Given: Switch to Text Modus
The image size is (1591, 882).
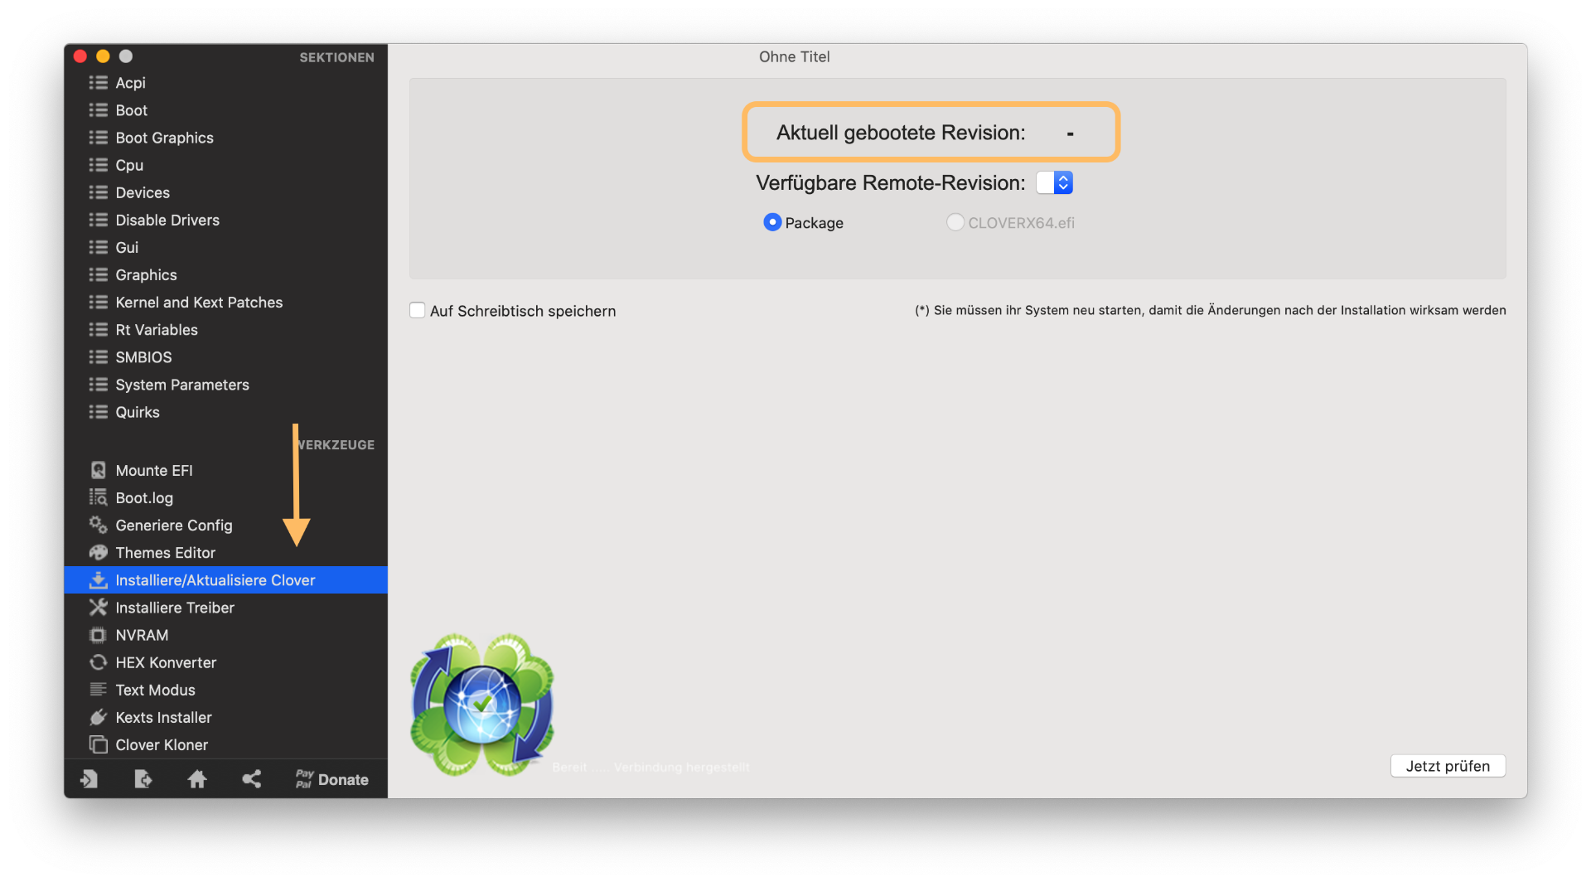Looking at the screenshot, I should (225, 690).
